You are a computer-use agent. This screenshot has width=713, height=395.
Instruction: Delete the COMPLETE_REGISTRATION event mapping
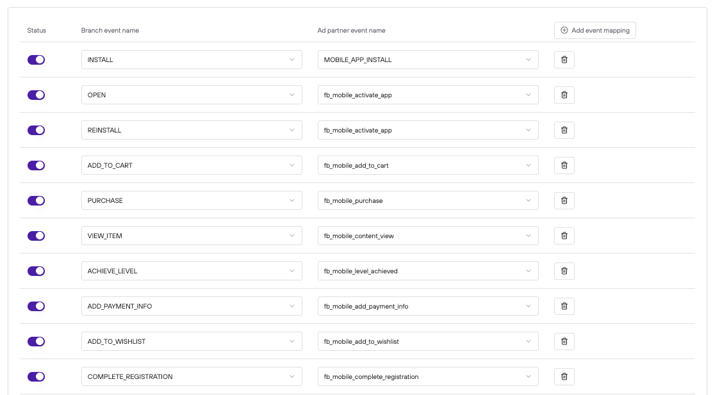(x=564, y=377)
